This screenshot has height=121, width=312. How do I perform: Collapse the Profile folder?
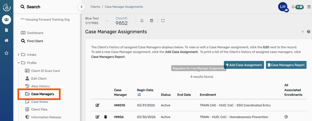[19, 63]
